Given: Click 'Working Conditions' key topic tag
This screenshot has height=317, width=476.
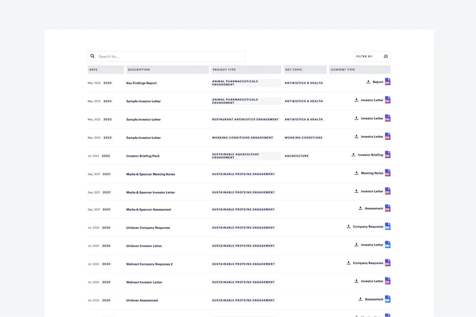Looking at the screenshot, I should (303, 138).
